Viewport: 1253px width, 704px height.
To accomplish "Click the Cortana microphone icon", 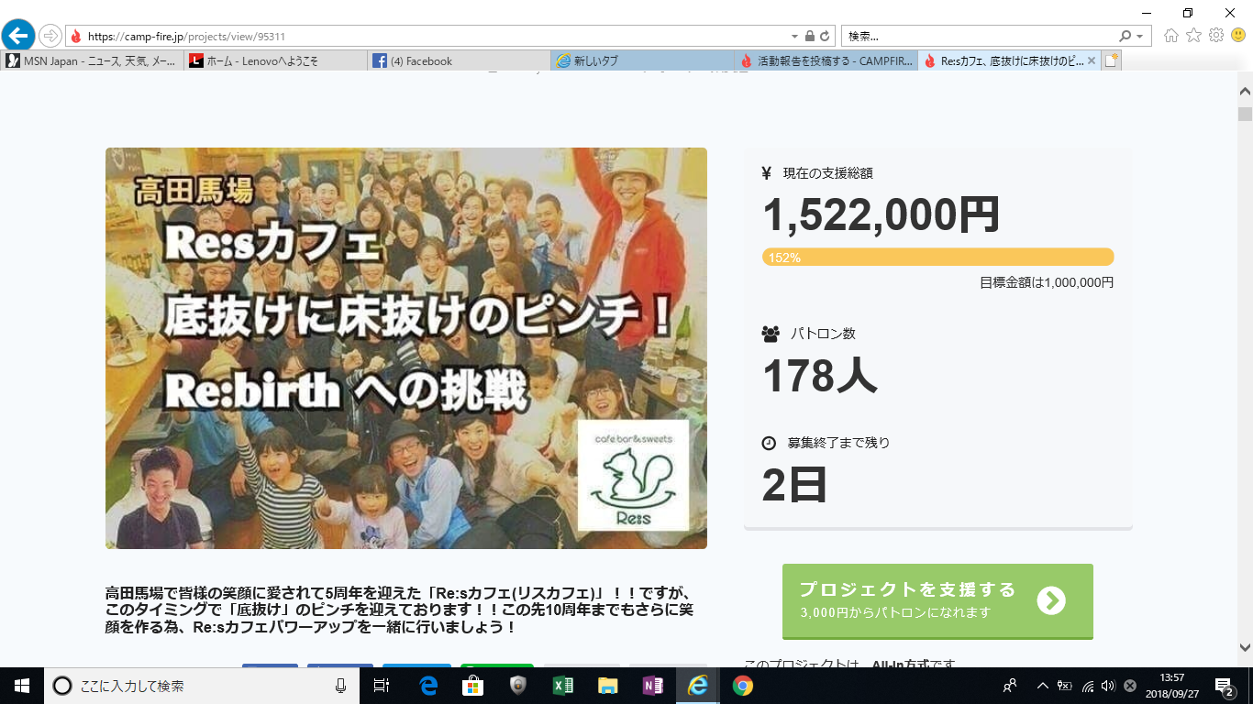I will (341, 686).
